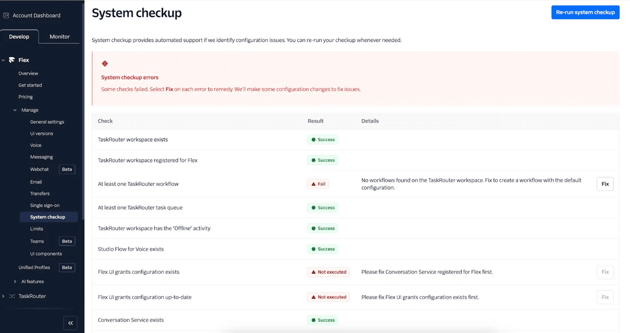Viewport: 630px width, 333px height.
Task: Click the Not executed badge for Flex UI grants
Action: pyautogui.click(x=328, y=272)
